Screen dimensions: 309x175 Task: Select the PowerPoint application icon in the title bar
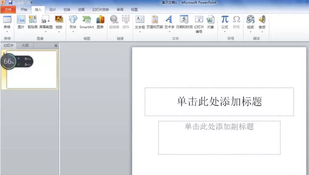tap(3, 2)
